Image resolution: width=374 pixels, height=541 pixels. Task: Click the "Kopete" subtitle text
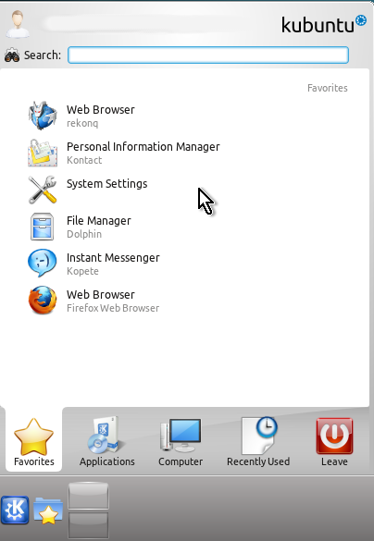[82, 271]
